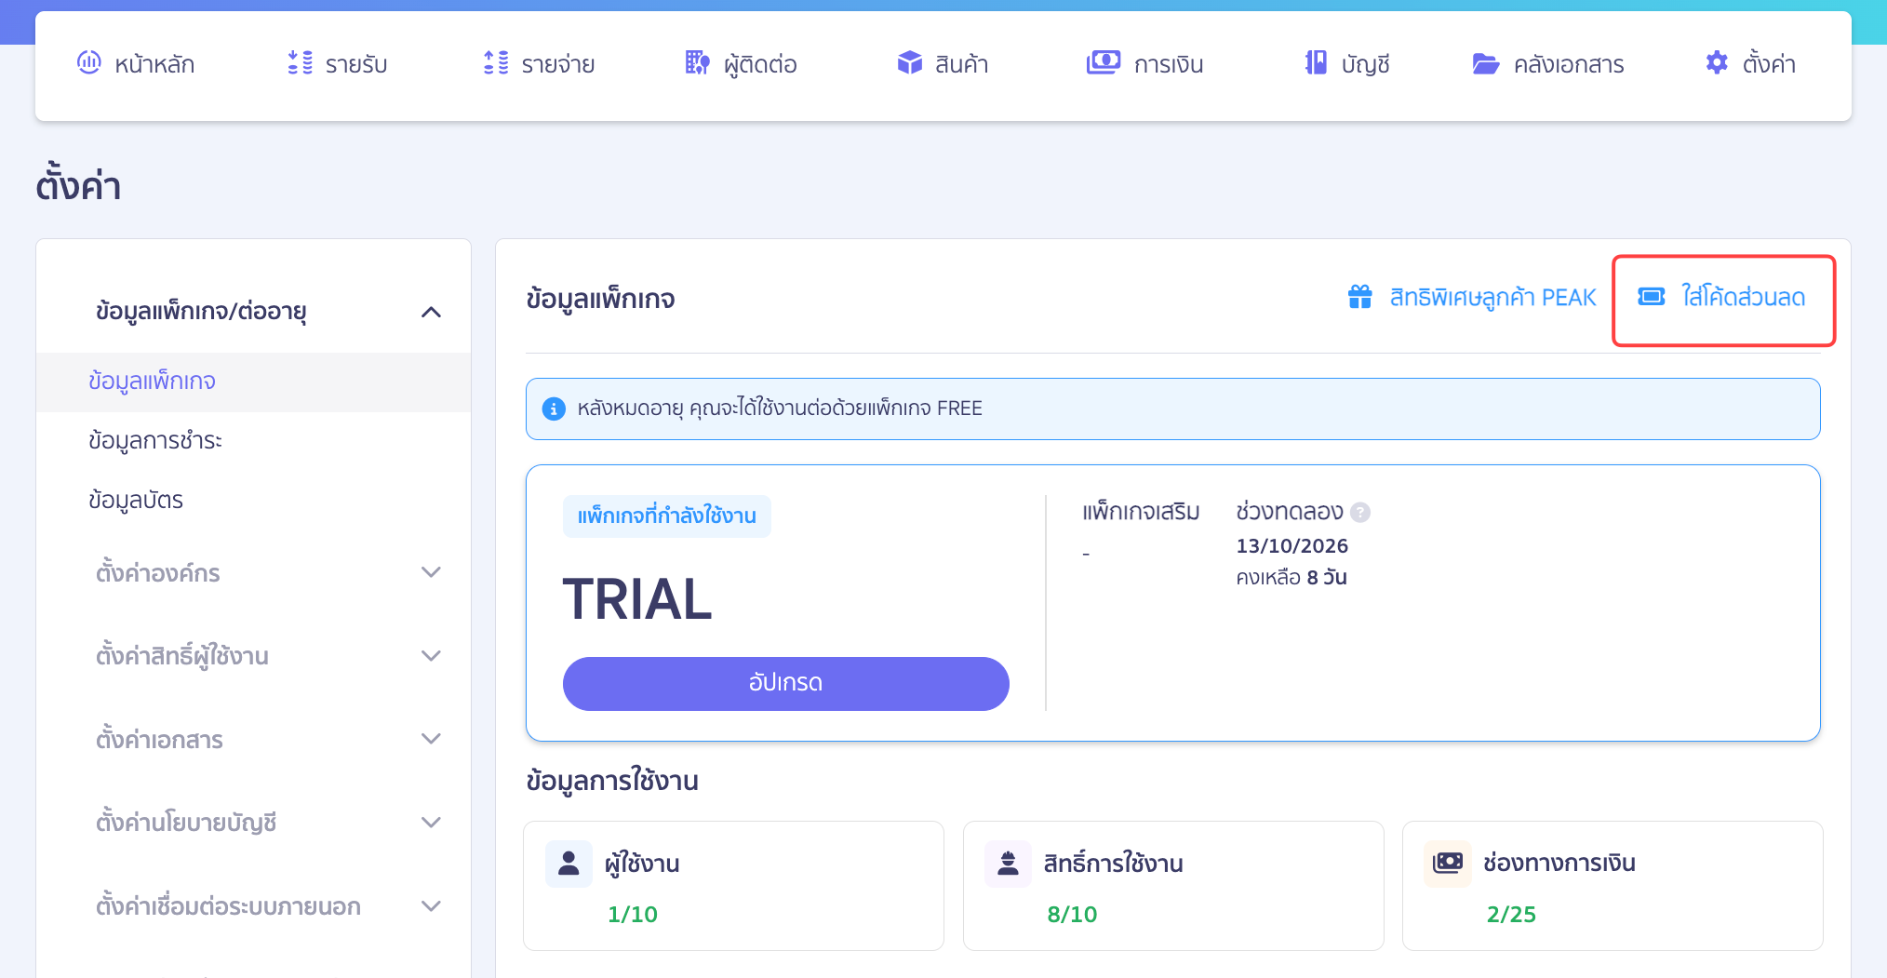The image size is (1887, 978).
Task: Open the คลังเอกสาร menu
Action: 1548,64
